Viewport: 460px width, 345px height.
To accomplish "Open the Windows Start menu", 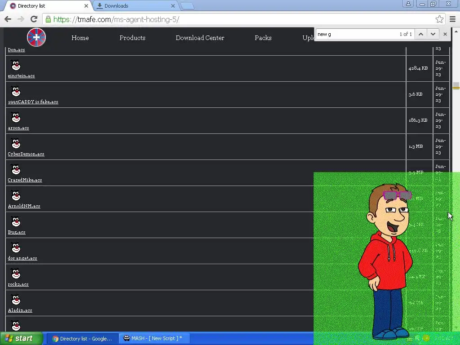I will pos(21,338).
